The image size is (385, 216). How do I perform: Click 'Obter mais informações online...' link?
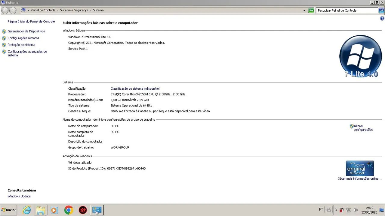click(359, 179)
